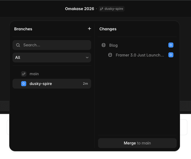The height and width of the screenshot is (159, 191).
Task: Focus the Search branches input field
Action: tap(52, 45)
